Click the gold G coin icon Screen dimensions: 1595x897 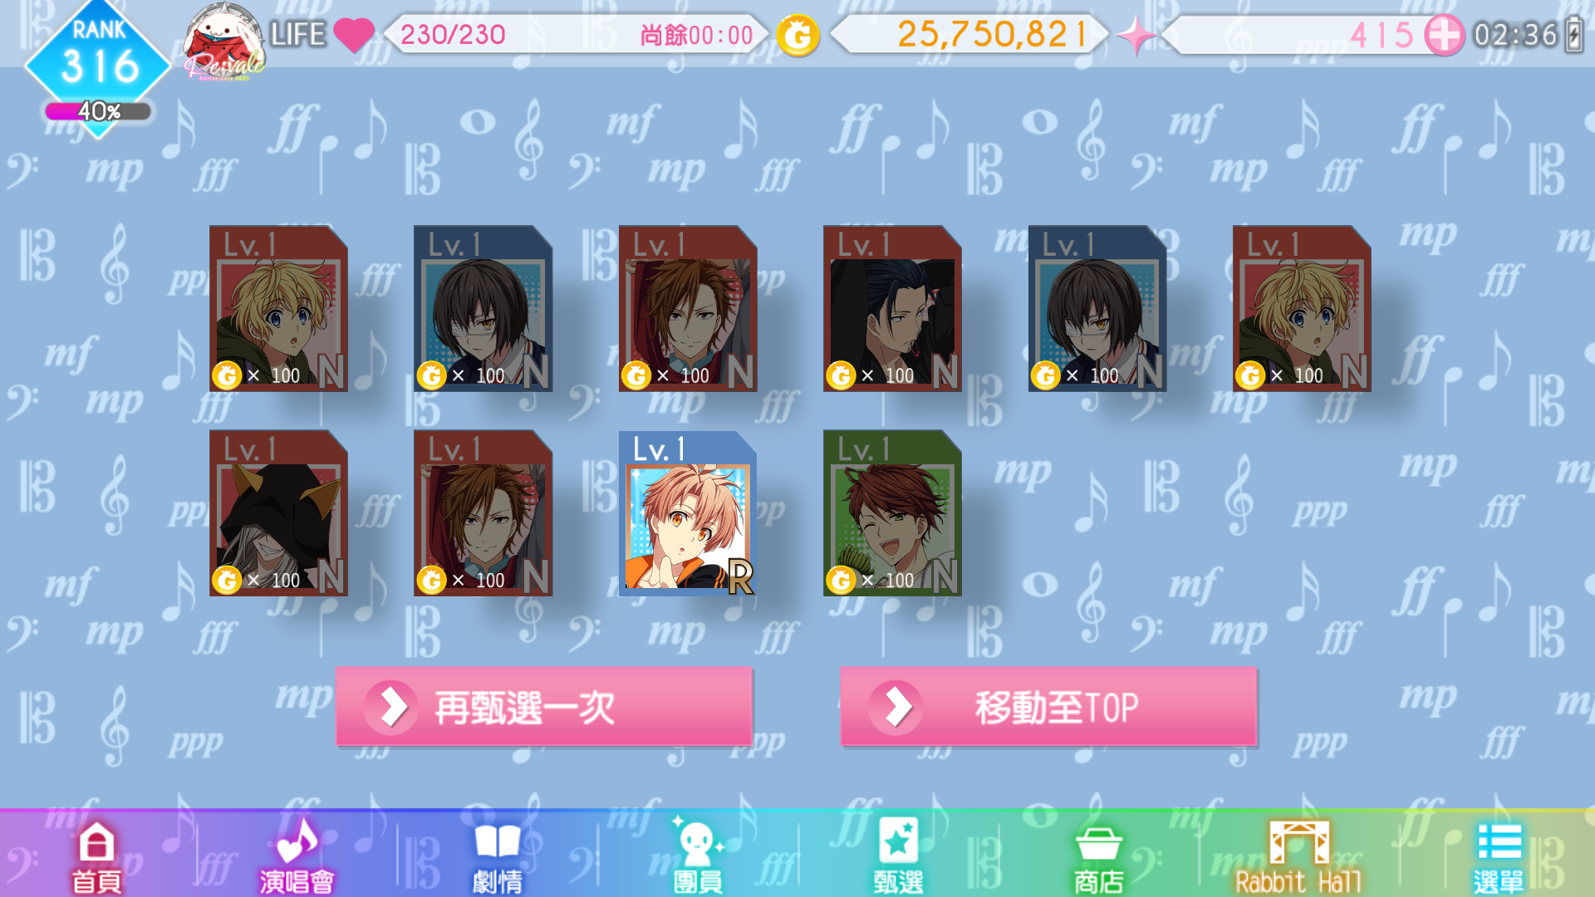[797, 36]
